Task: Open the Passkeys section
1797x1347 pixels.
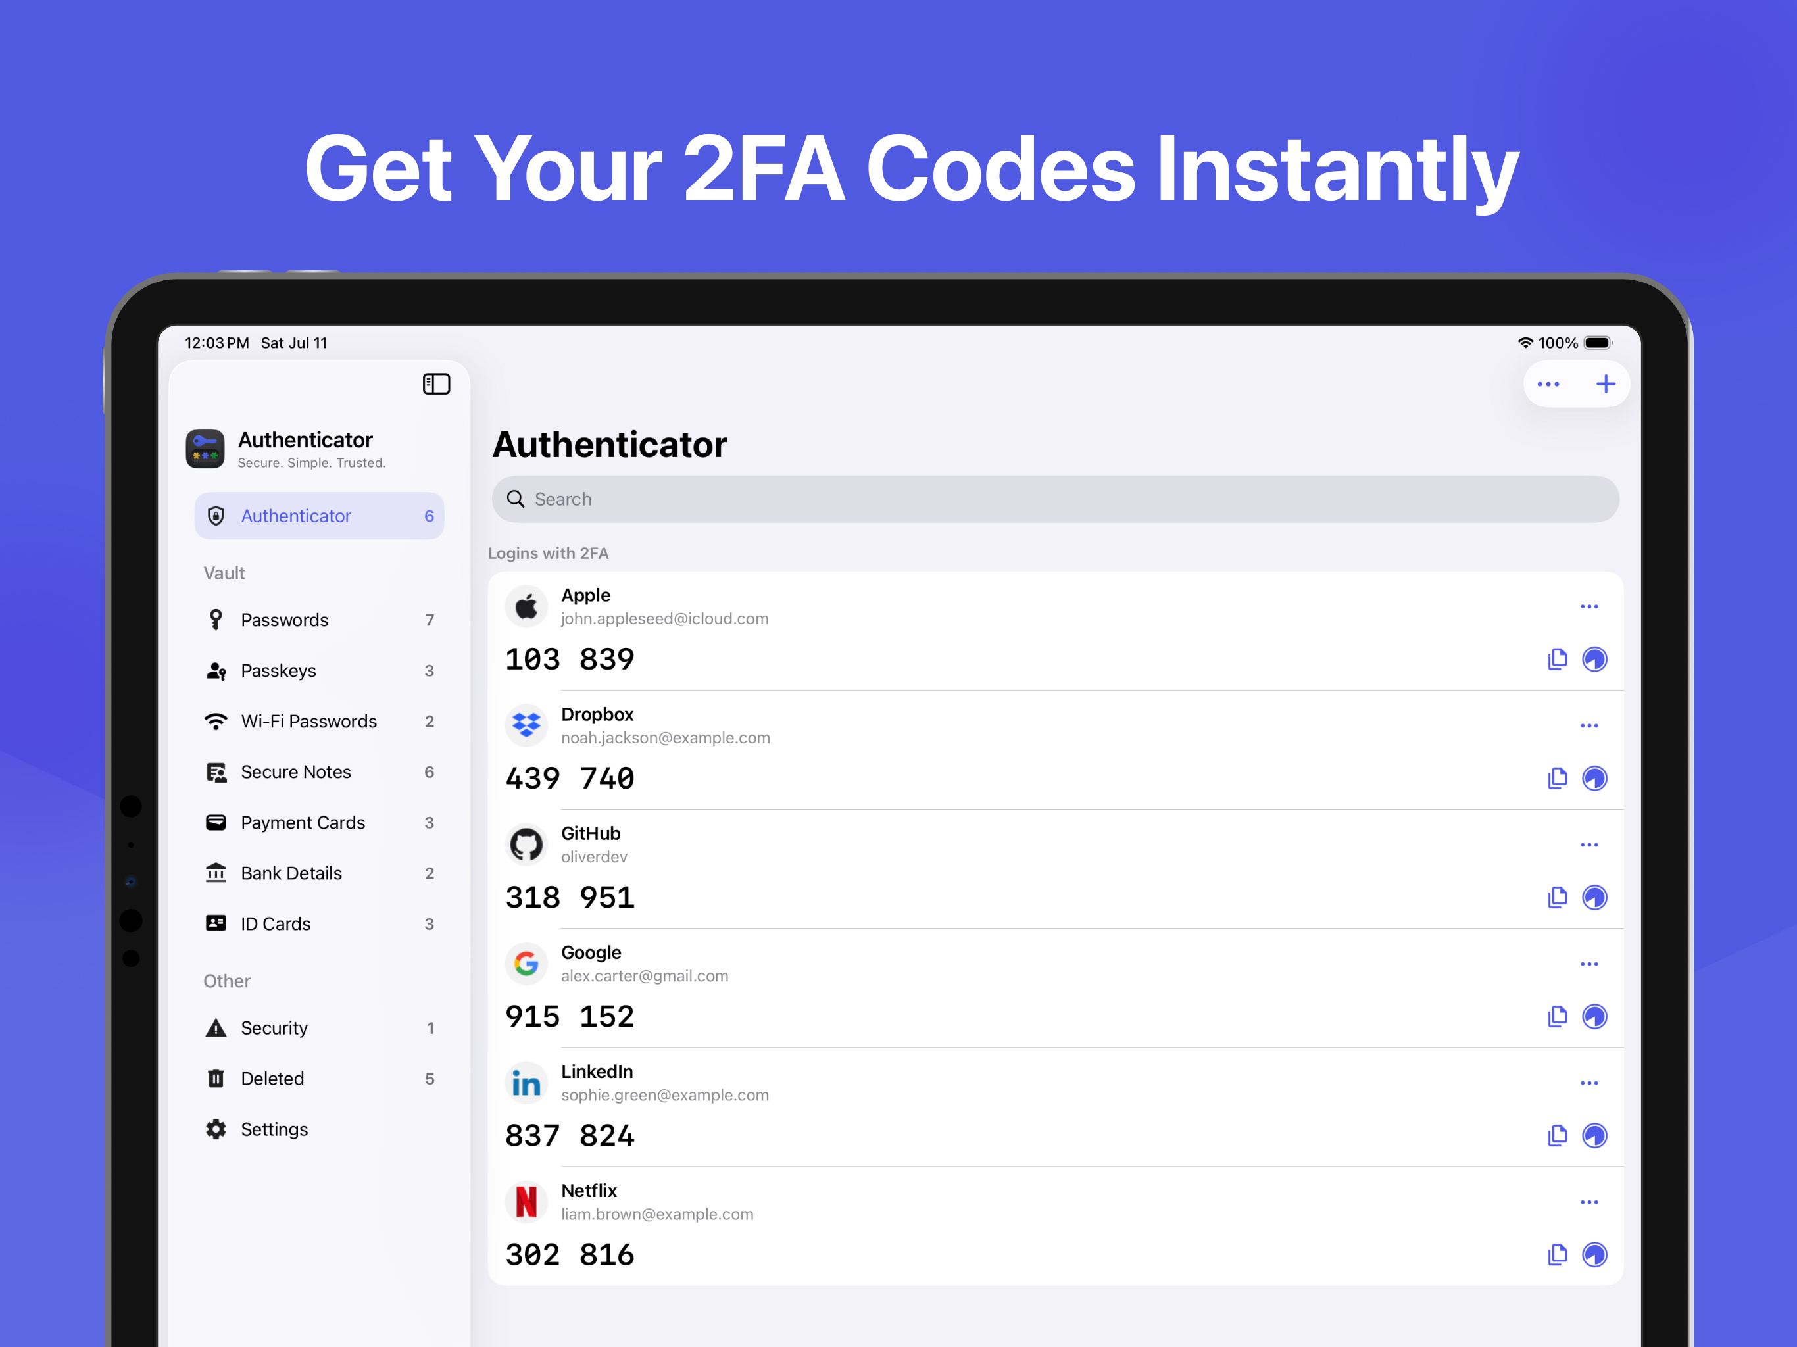Action: (319, 671)
